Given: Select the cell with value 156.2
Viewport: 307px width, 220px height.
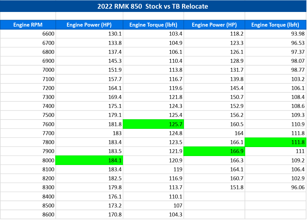Looking at the screenshot, I should pos(214,115).
